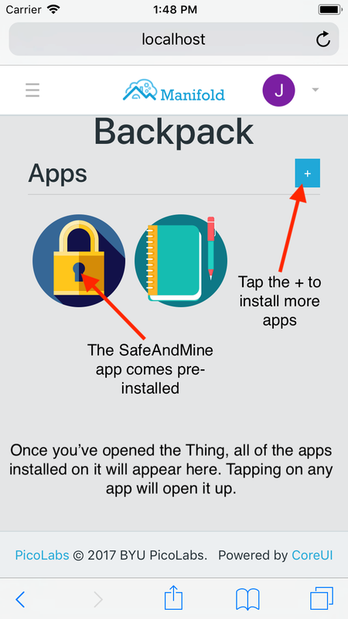Open the notebook and pencil journal app
Image resolution: width=348 pixels, height=619 pixels.
181,261
